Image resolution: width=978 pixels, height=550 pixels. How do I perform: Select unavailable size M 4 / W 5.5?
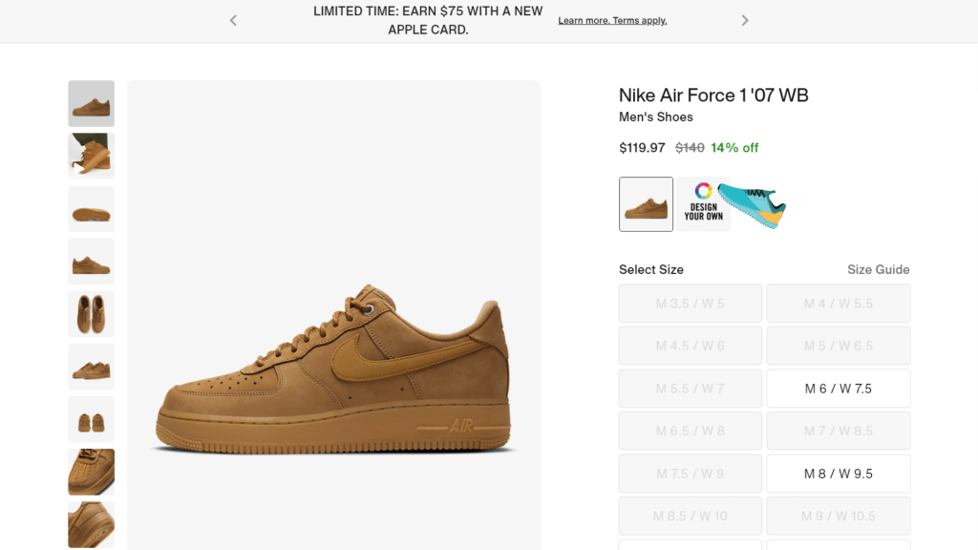(839, 304)
